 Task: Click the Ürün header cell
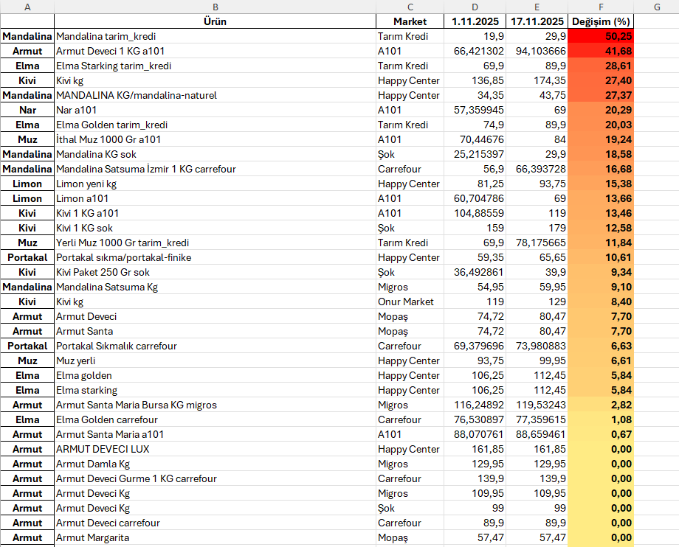point(216,21)
